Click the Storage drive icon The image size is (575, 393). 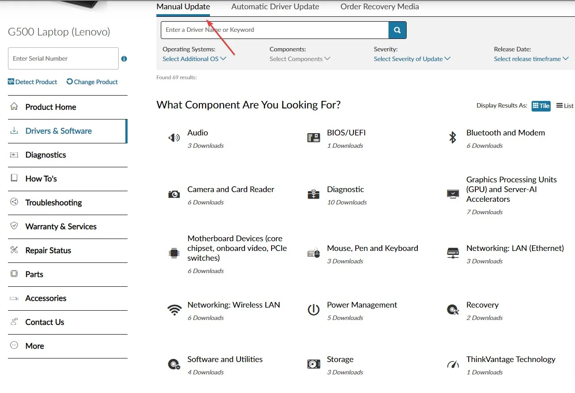[314, 364]
